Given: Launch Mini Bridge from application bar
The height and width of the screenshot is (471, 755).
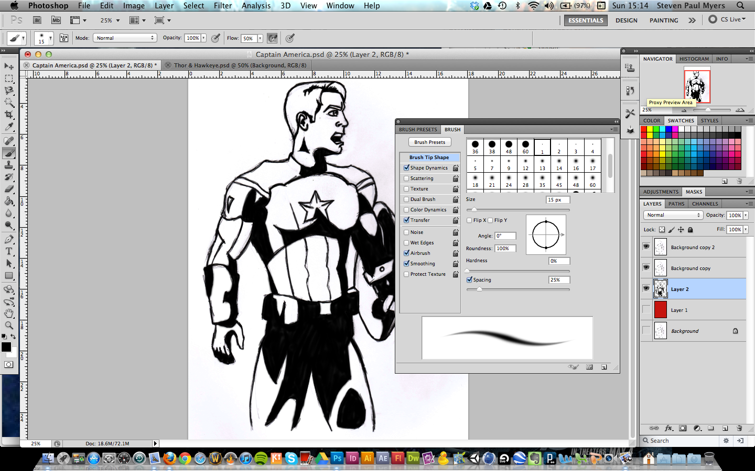Looking at the screenshot, I should [x=56, y=20].
